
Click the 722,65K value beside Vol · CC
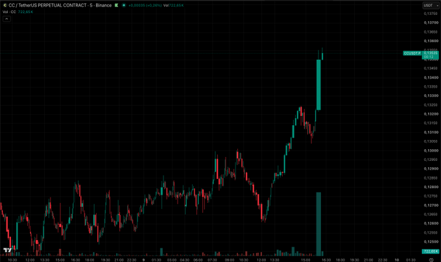pos(25,12)
